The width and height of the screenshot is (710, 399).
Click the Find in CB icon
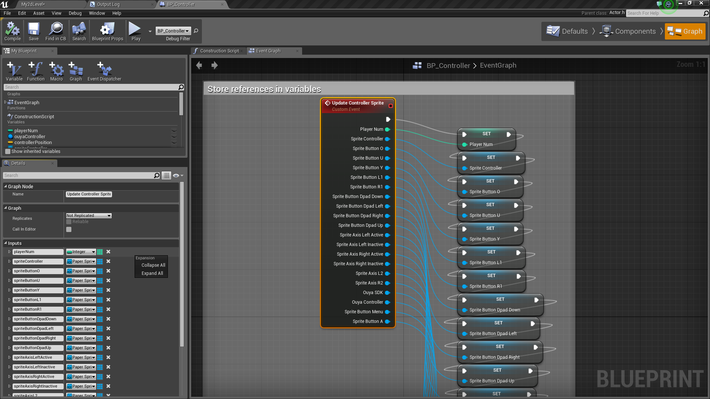pyautogui.click(x=55, y=31)
